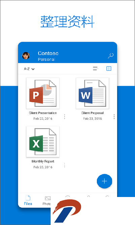The image size is (135, 225).
Task: Tap the Contoso profile avatar
Action: tap(26, 56)
